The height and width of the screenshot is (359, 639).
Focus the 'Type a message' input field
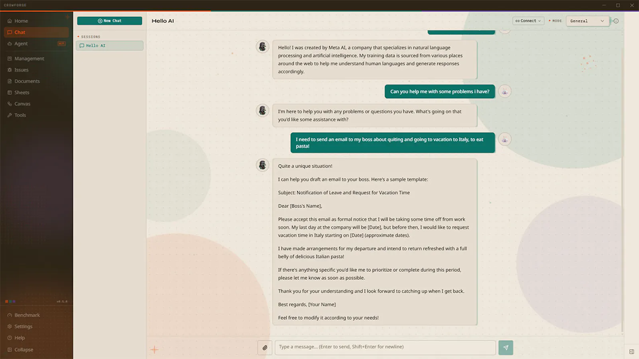tap(385, 347)
